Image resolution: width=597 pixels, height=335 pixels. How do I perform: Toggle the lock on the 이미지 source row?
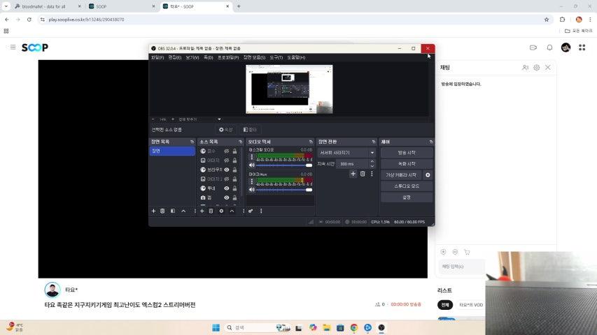pyautogui.click(x=234, y=161)
